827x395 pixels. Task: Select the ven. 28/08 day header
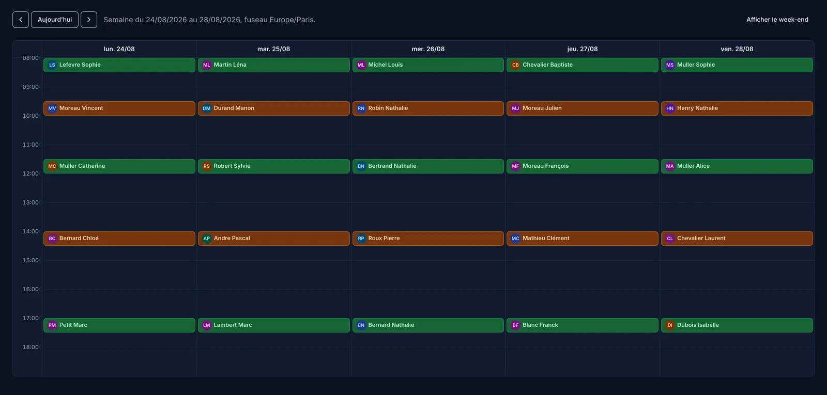737,49
